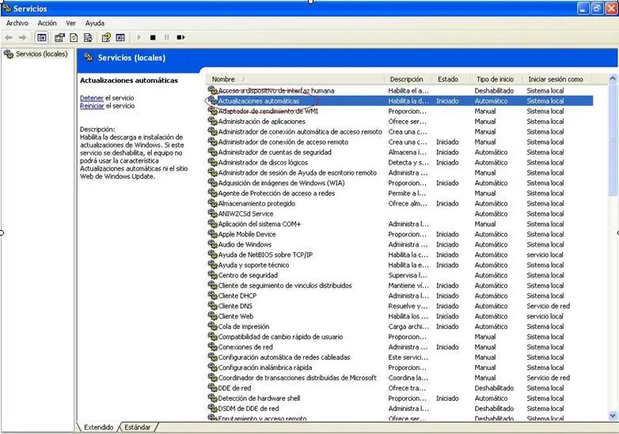Click gear icon of Cliente DHCP row
619x434 pixels.
tap(212, 295)
